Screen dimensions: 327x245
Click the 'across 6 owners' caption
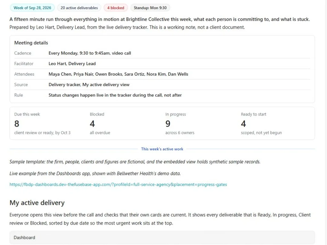point(180,133)
